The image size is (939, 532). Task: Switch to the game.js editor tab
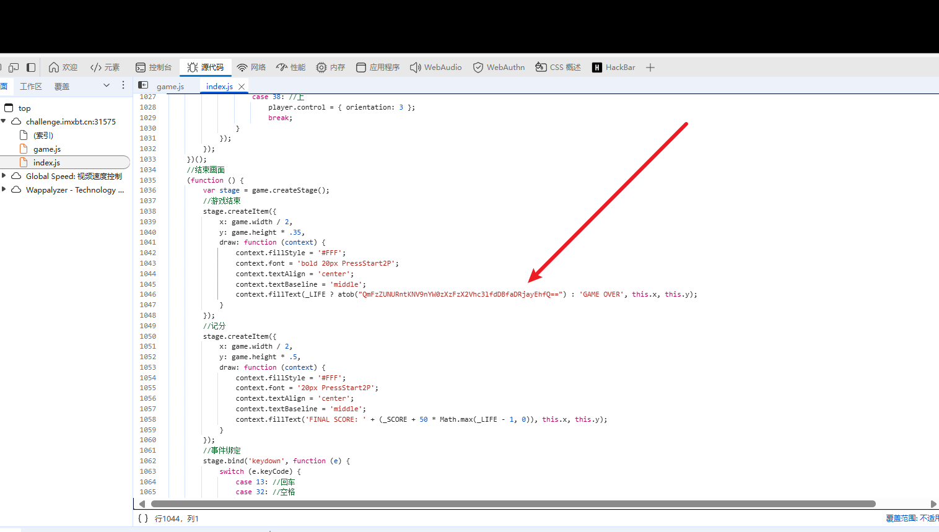coord(170,87)
